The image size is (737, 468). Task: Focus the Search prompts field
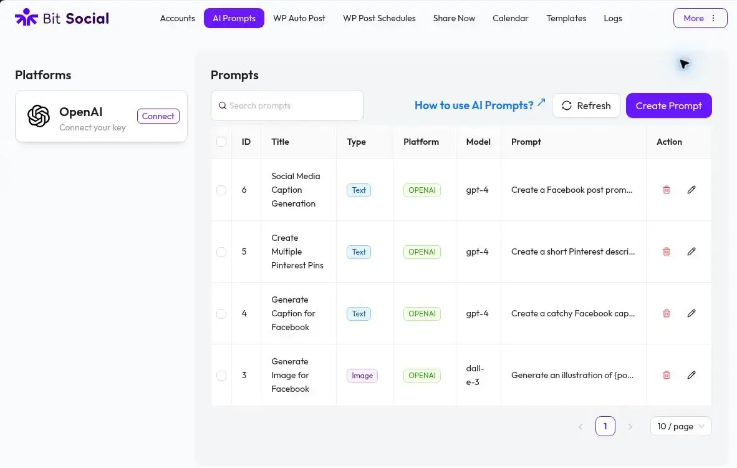point(287,105)
